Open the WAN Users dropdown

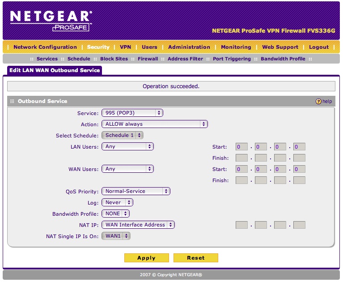(128, 169)
